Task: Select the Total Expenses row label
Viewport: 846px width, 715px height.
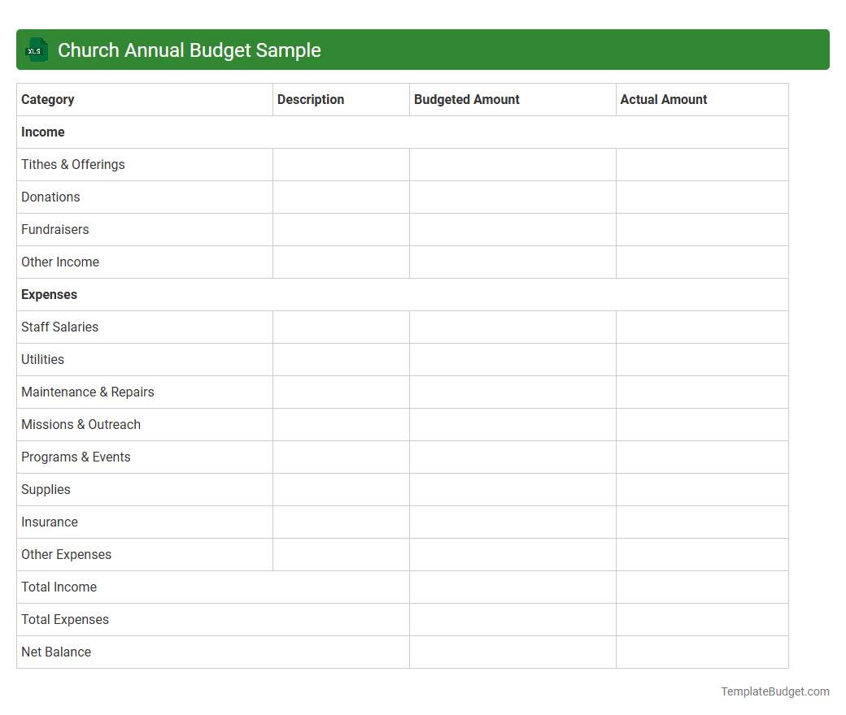Action: pos(64,619)
